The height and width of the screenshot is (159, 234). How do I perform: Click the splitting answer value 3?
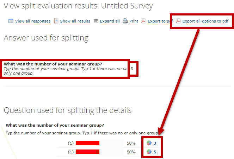[132, 69]
